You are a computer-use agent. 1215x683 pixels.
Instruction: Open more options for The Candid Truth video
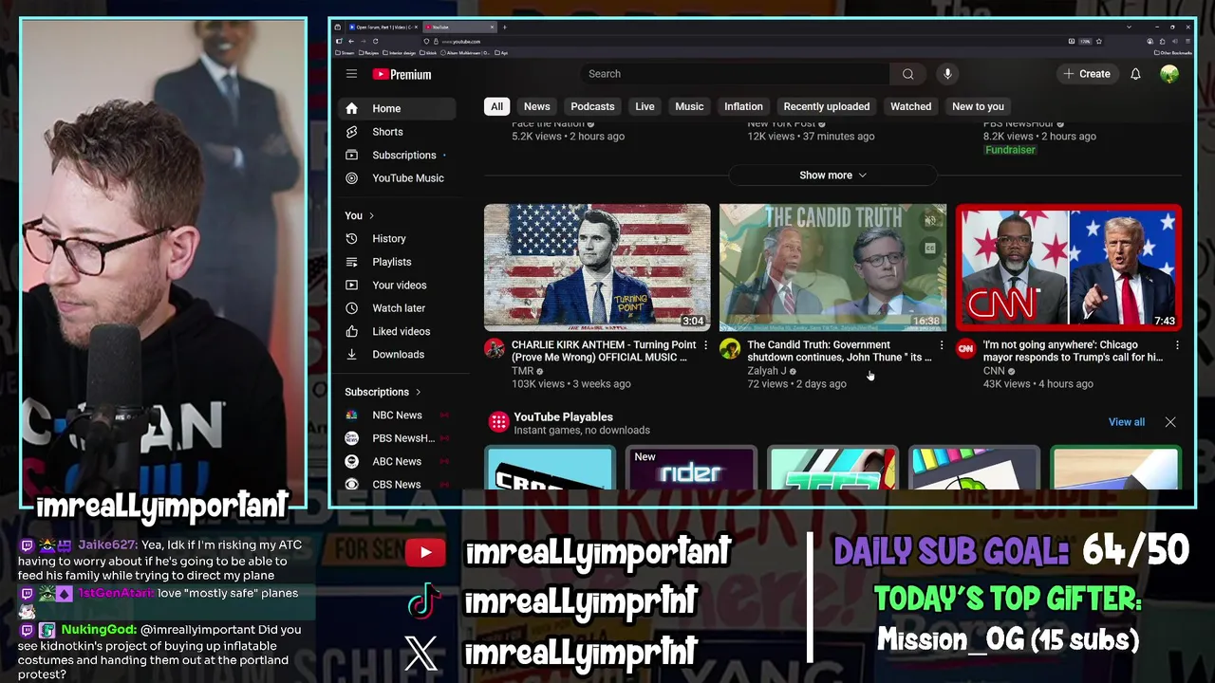(x=942, y=345)
